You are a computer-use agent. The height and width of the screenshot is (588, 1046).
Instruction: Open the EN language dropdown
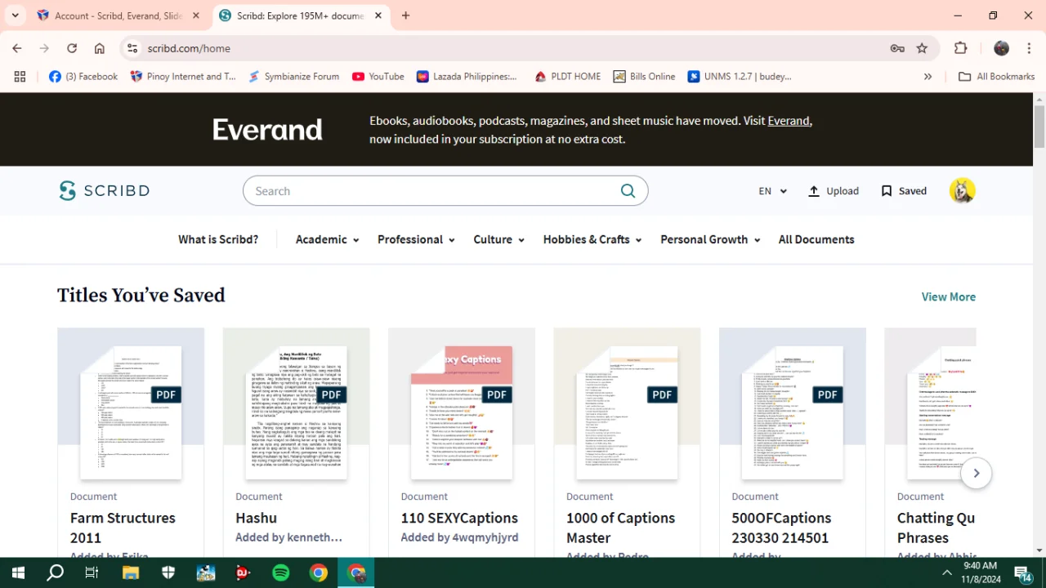click(772, 191)
